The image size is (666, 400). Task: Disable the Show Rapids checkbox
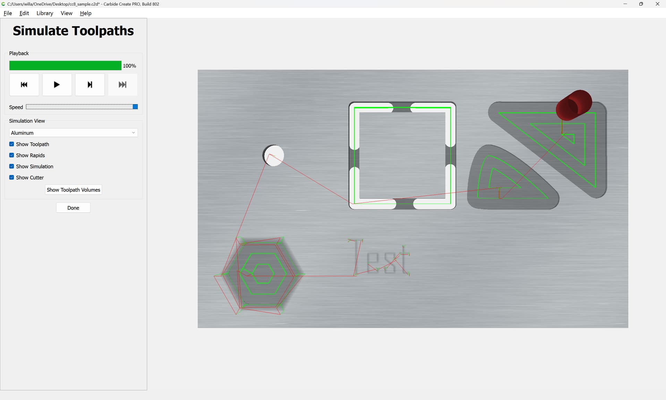[x=11, y=155]
